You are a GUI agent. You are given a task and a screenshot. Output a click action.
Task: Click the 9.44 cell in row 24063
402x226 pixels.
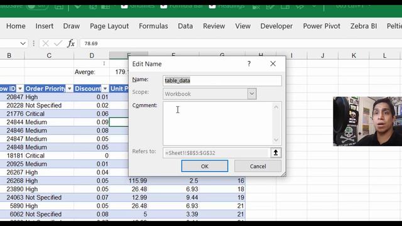coord(173,198)
